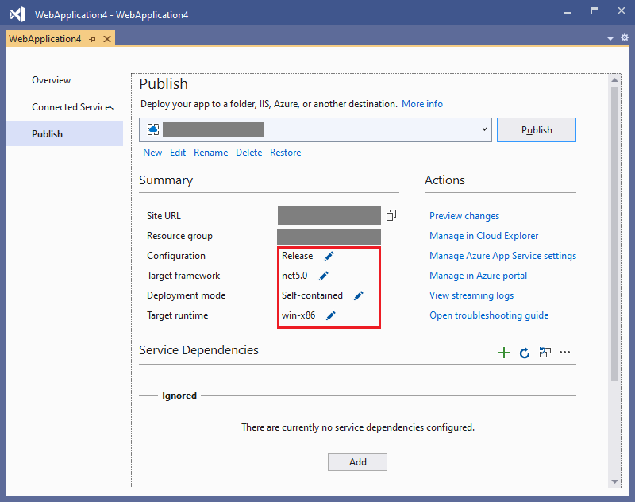The image size is (635, 502).
Task: Expand the publish profile dropdown
Action: tap(484, 129)
